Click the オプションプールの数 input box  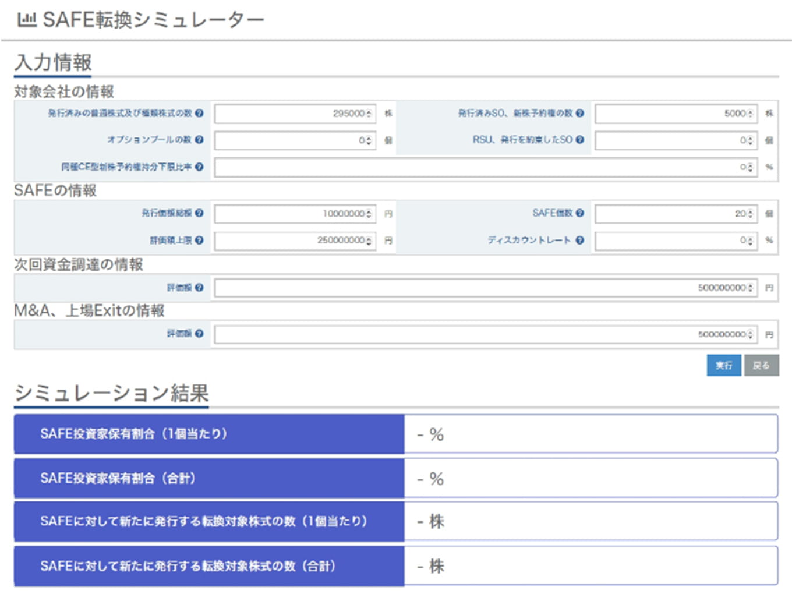pos(291,140)
